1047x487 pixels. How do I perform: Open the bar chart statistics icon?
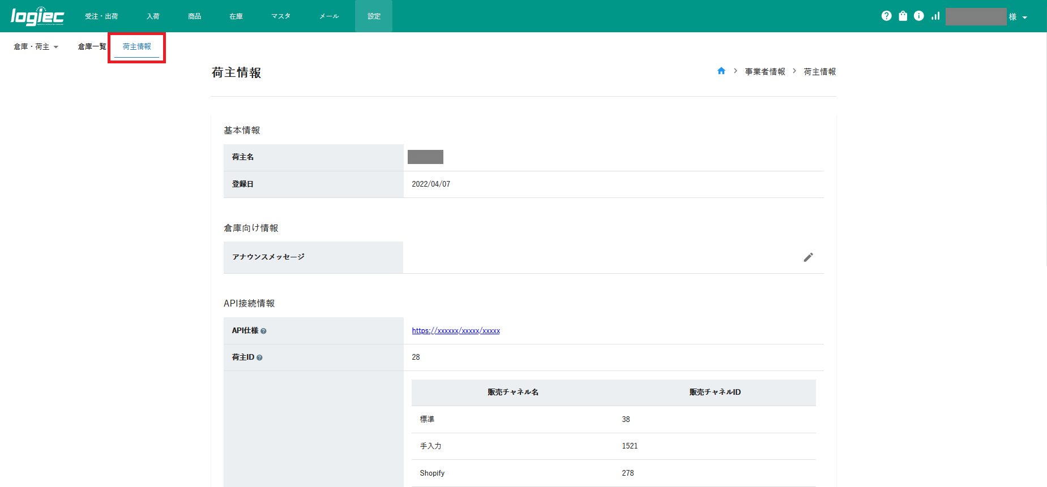click(935, 16)
